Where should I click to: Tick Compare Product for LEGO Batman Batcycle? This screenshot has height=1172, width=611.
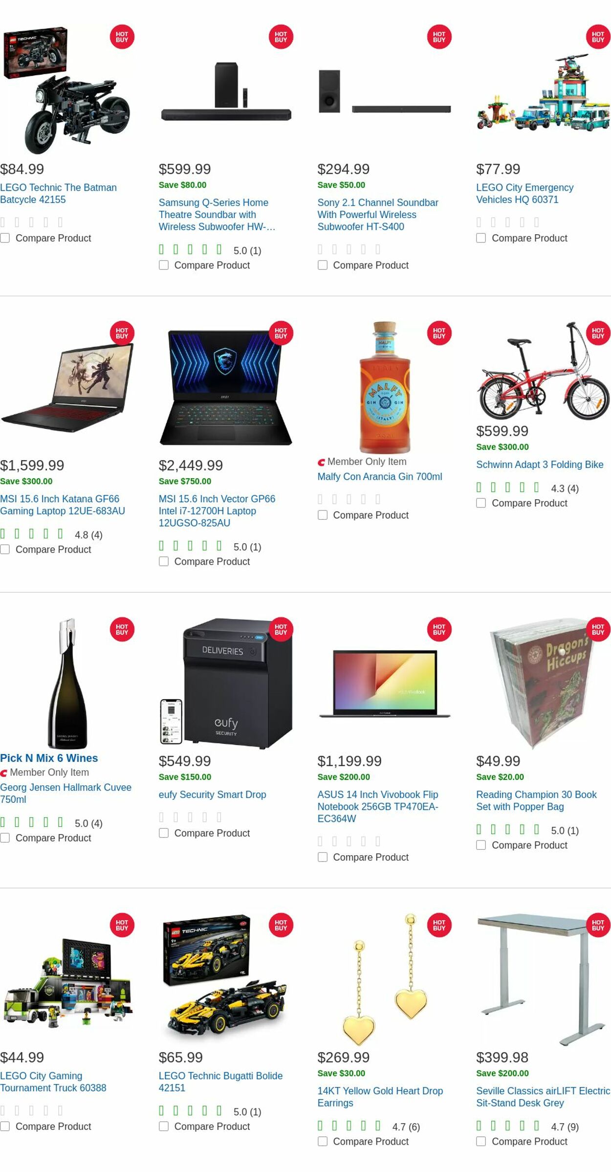pyautogui.click(x=5, y=238)
